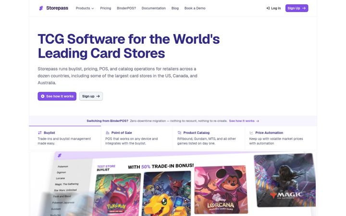This screenshot has height=216, width=346.
Task: Follow the See how it works banner link
Action: tap(244, 121)
